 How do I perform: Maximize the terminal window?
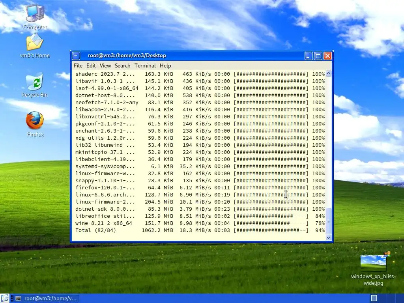(x=318, y=56)
